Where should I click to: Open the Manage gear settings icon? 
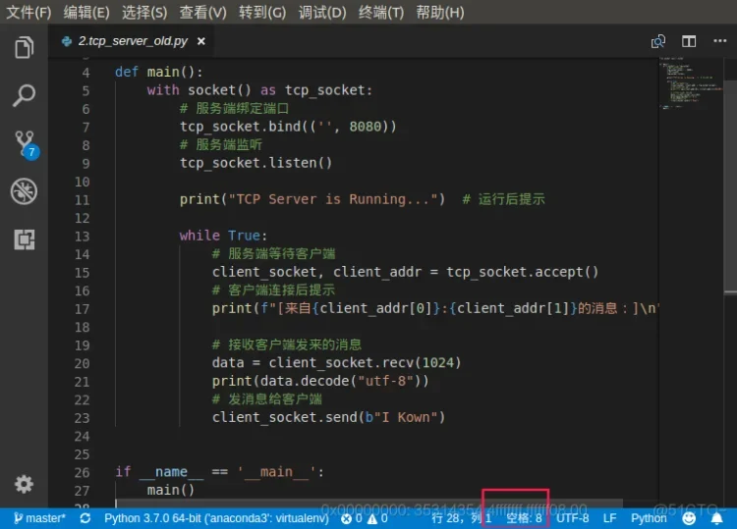(x=24, y=484)
